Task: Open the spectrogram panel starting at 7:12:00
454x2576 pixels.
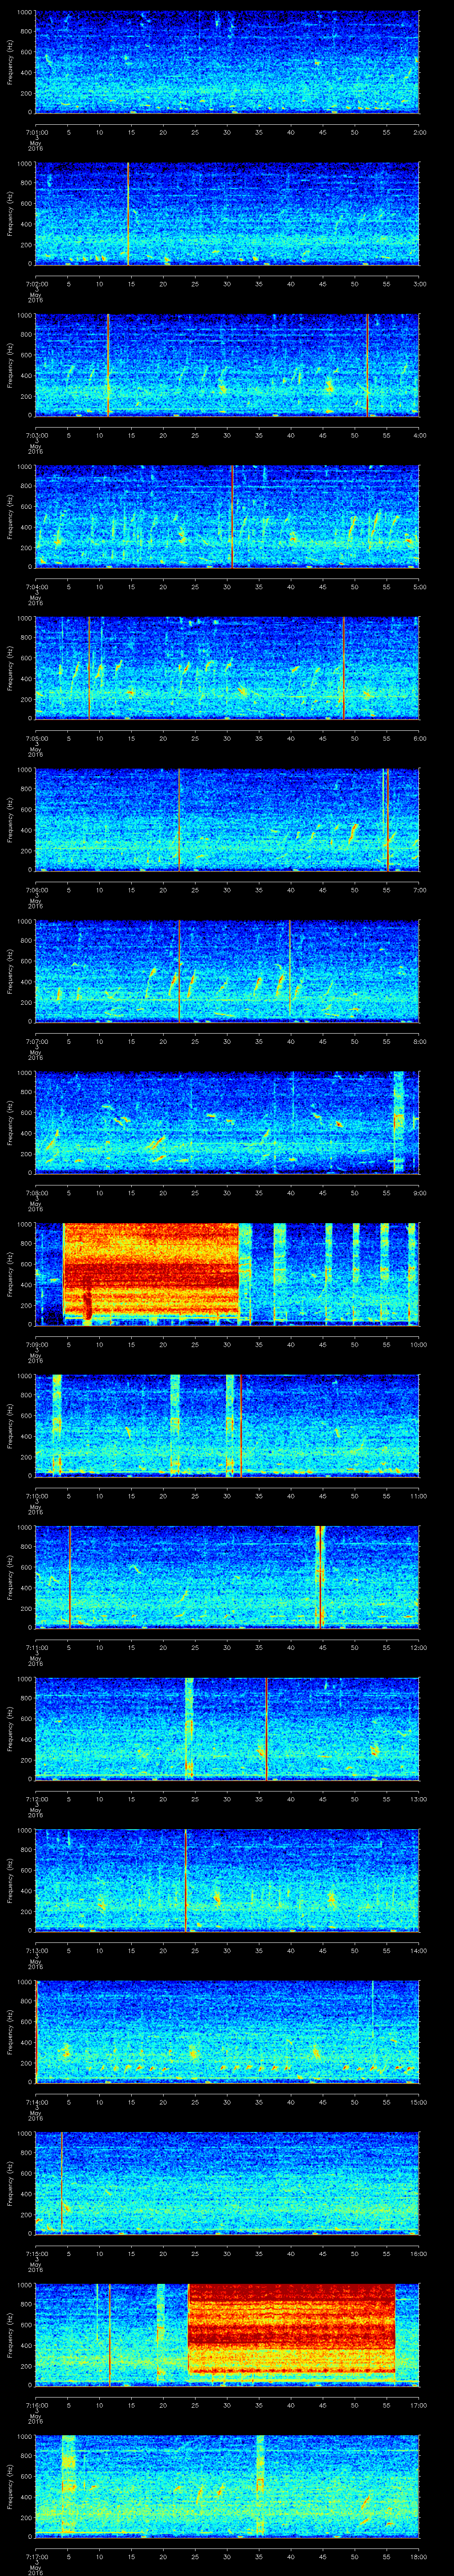Action: pos(227,1729)
